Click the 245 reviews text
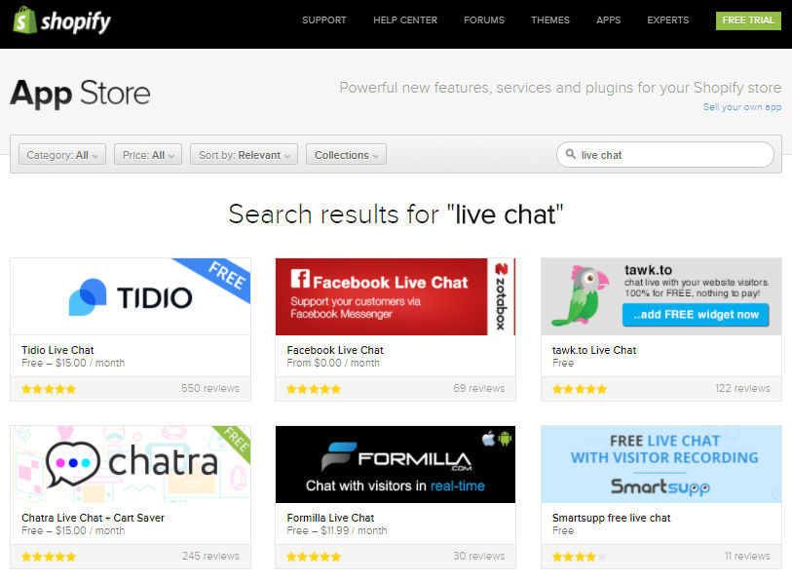792x582 pixels. pos(210,557)
